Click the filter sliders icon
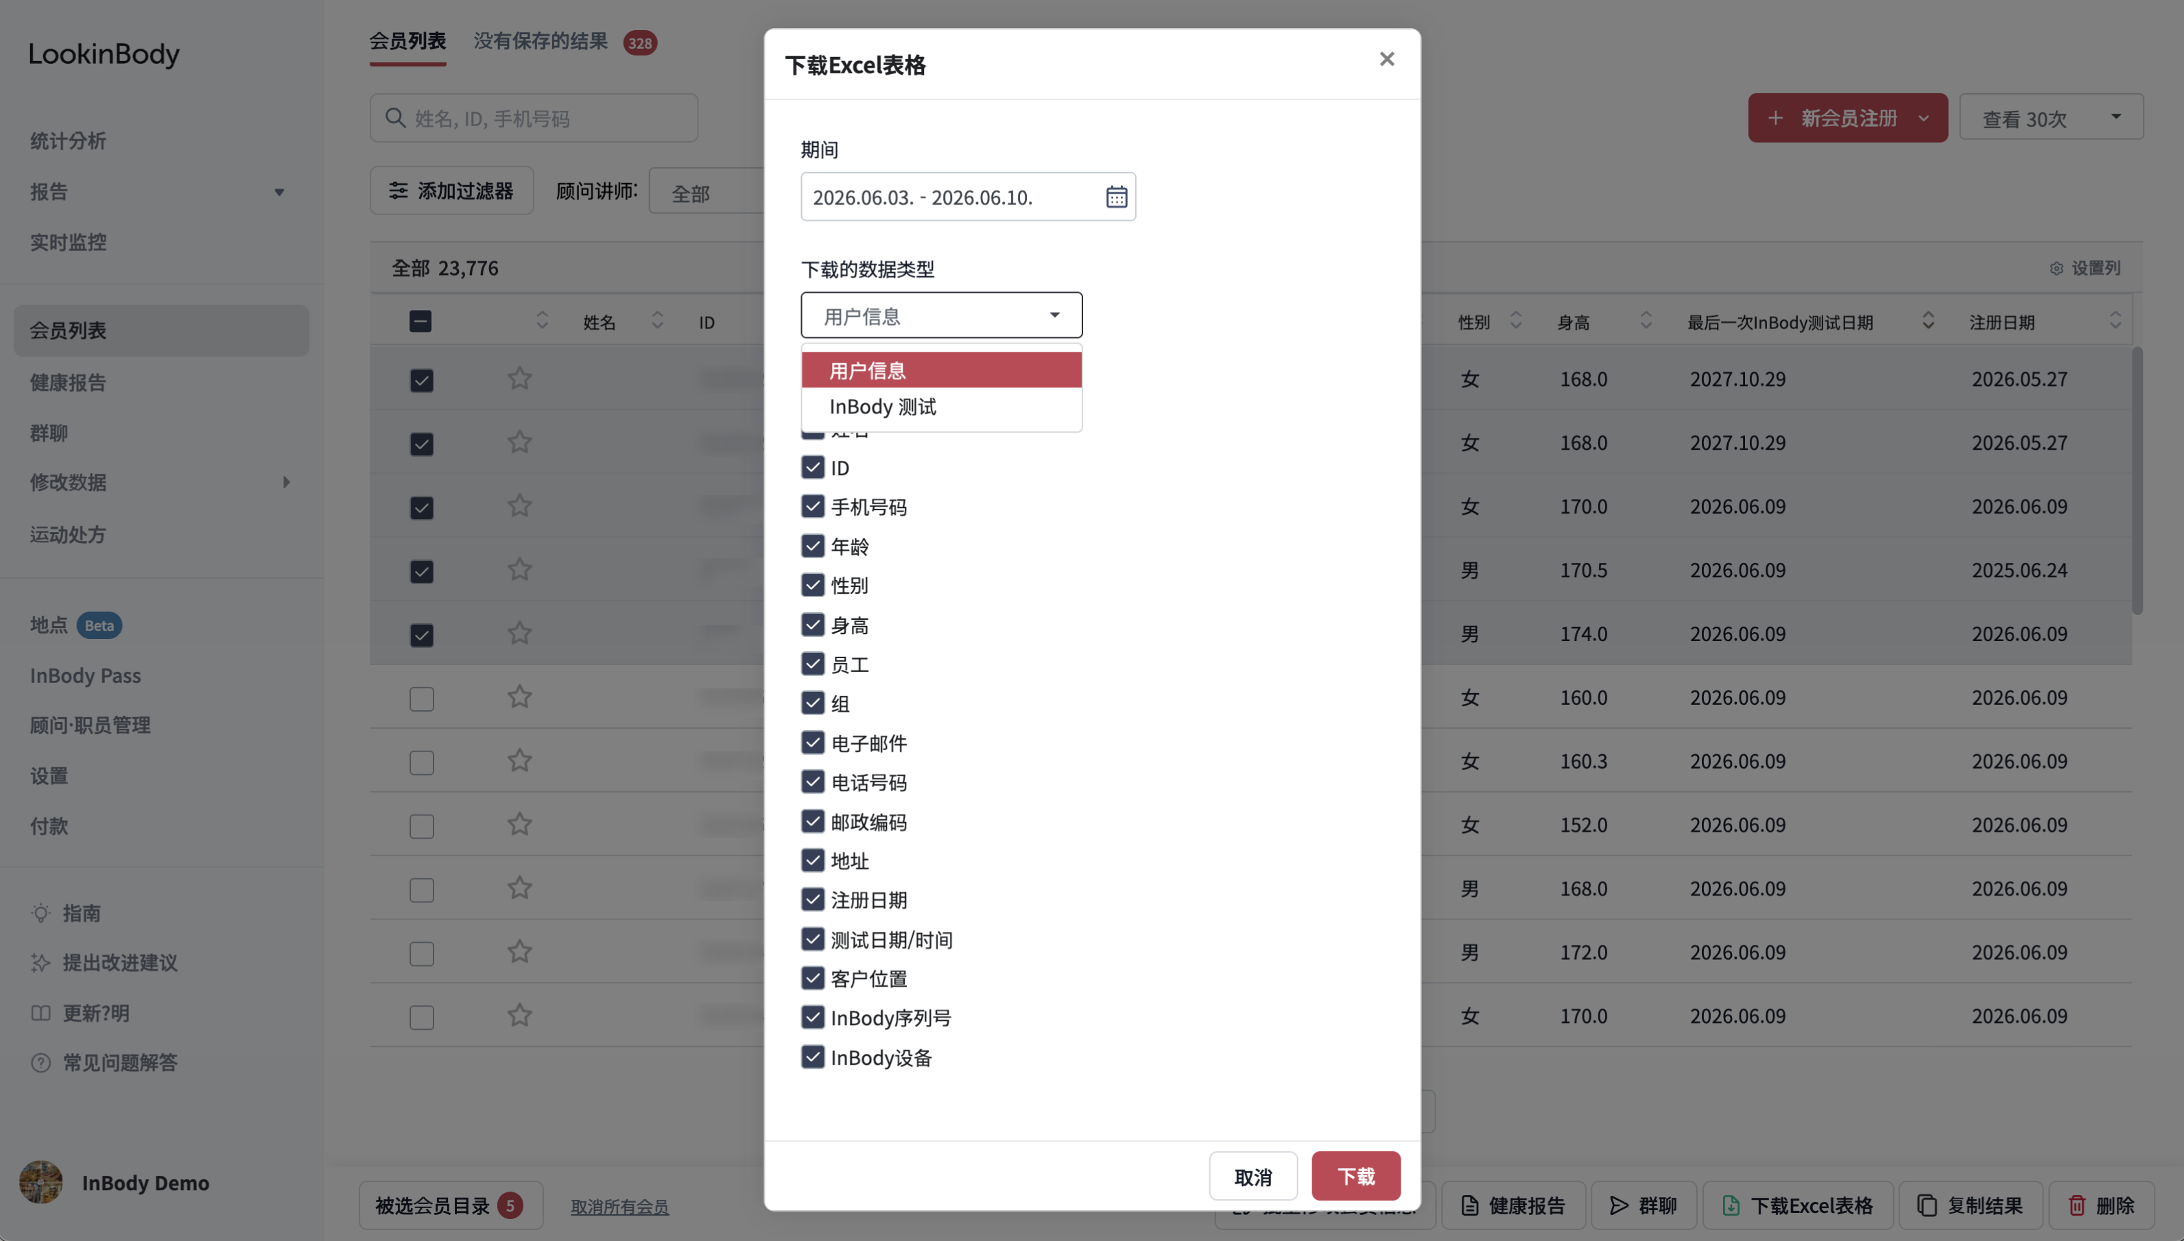The height and width of the screenshot is (1241, 2184). pyautogui.click(x=398, y=190)
